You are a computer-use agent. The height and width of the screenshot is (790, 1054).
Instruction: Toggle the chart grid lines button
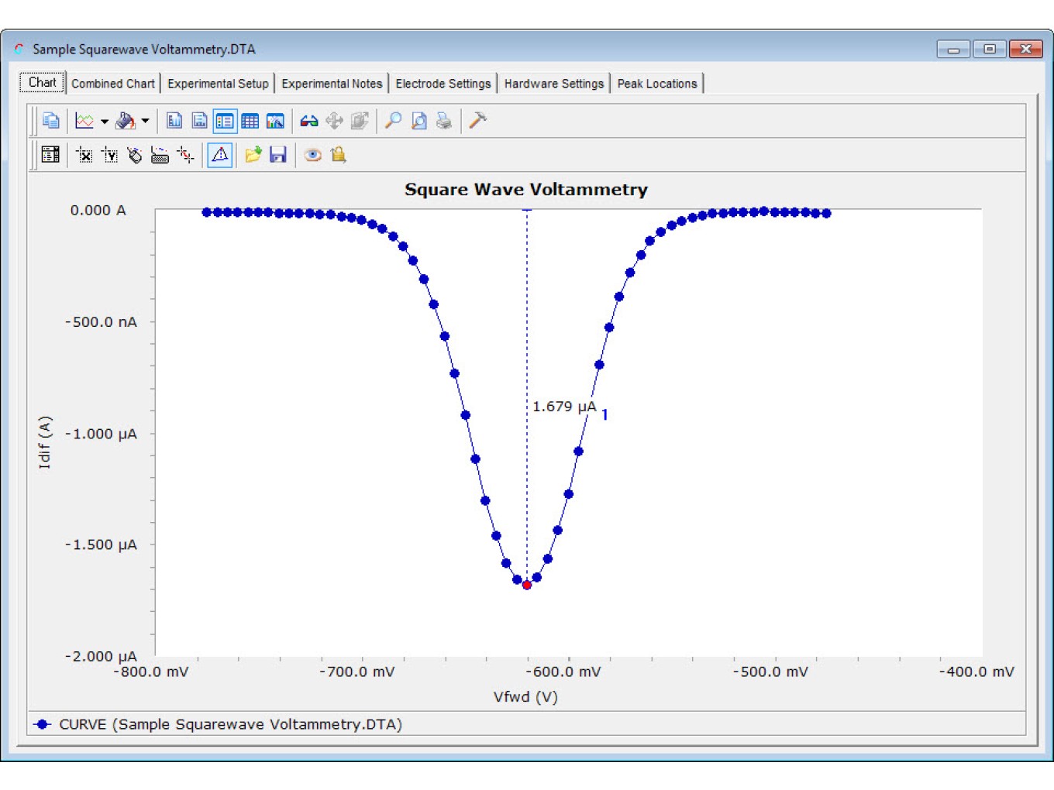[250, 121]
